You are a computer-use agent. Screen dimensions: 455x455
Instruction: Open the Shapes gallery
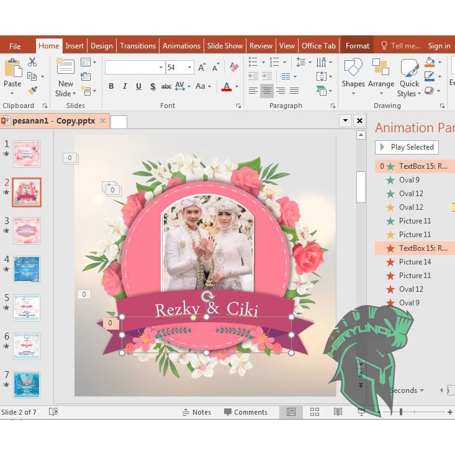[x=353, y=76]
